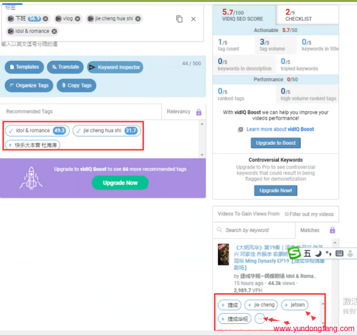This screenshot has height=335, width=357.
Task: Click the punctuation icon on input toolbar
Action: tap(328, 253)
